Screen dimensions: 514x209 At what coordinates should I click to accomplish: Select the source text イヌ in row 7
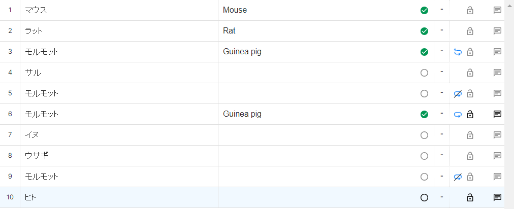click(32, 135)
